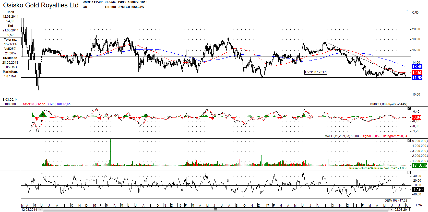Click the Kanada country label
The image size is (428, 212).
[x=110, y=2]
